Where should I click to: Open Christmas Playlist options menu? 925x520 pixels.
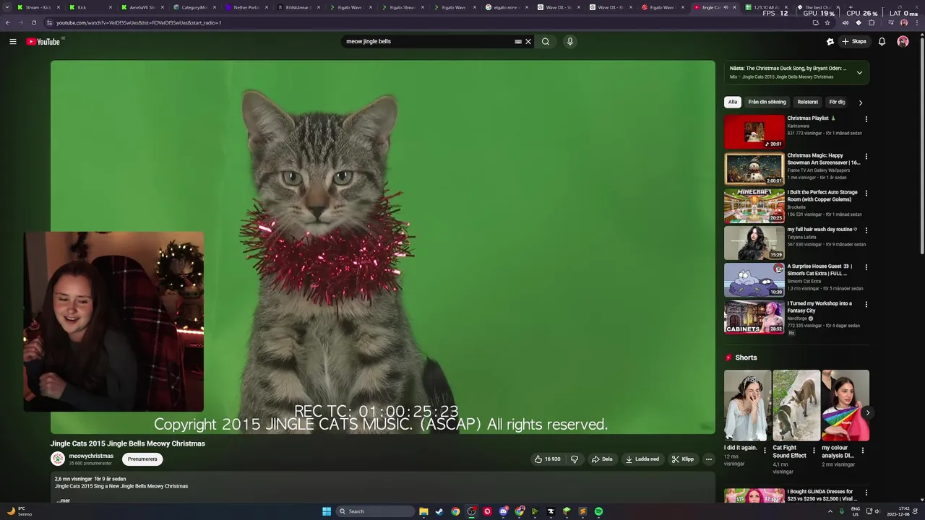[x=866, y=119]
